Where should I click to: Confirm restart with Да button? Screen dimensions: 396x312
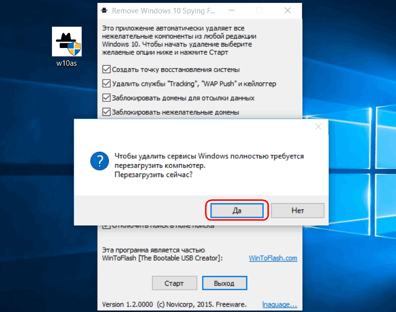pos(237,210)
